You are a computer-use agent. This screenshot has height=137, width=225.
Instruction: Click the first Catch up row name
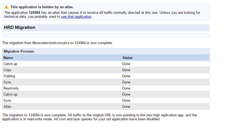coord(10,64)
